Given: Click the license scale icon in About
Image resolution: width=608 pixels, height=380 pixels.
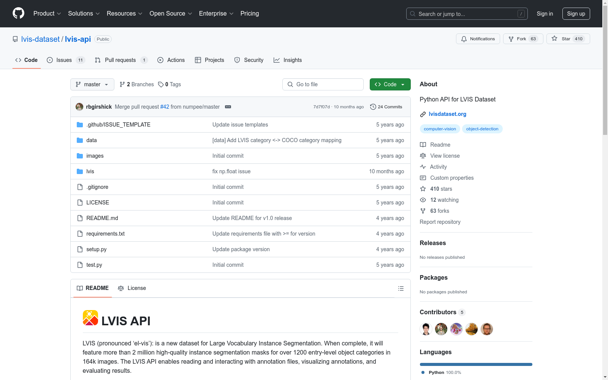Looking at the screenshot, I should coord(423,156).
